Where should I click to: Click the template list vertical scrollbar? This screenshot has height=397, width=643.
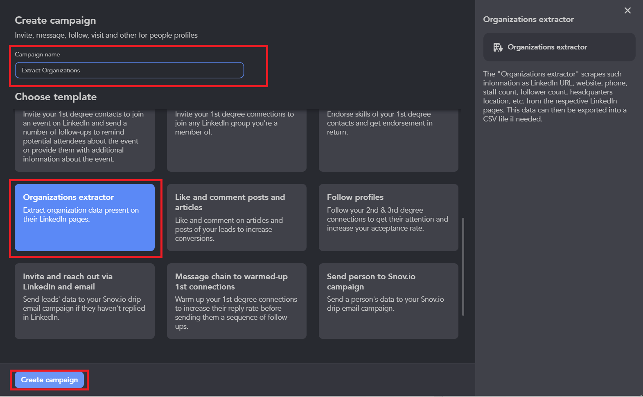click(x=463, y=267)
